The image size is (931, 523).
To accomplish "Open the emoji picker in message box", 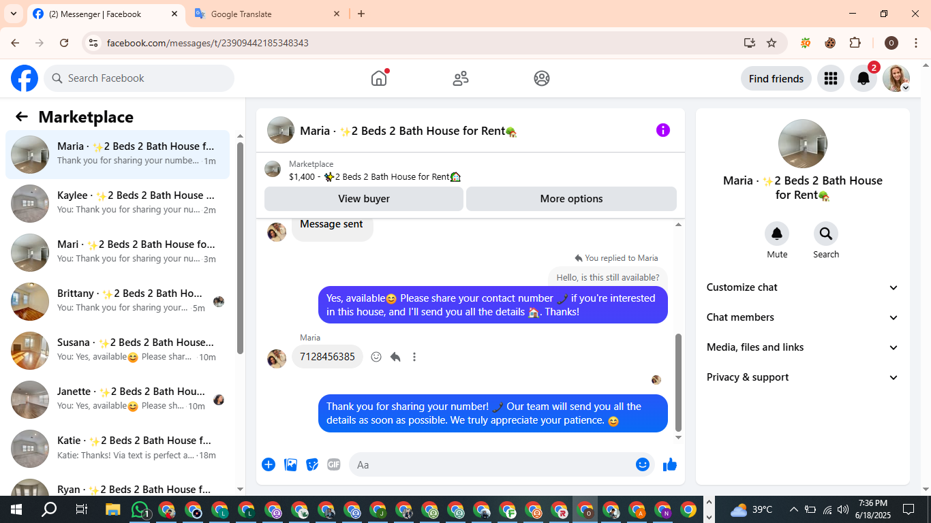I will [x=642, y=464].
